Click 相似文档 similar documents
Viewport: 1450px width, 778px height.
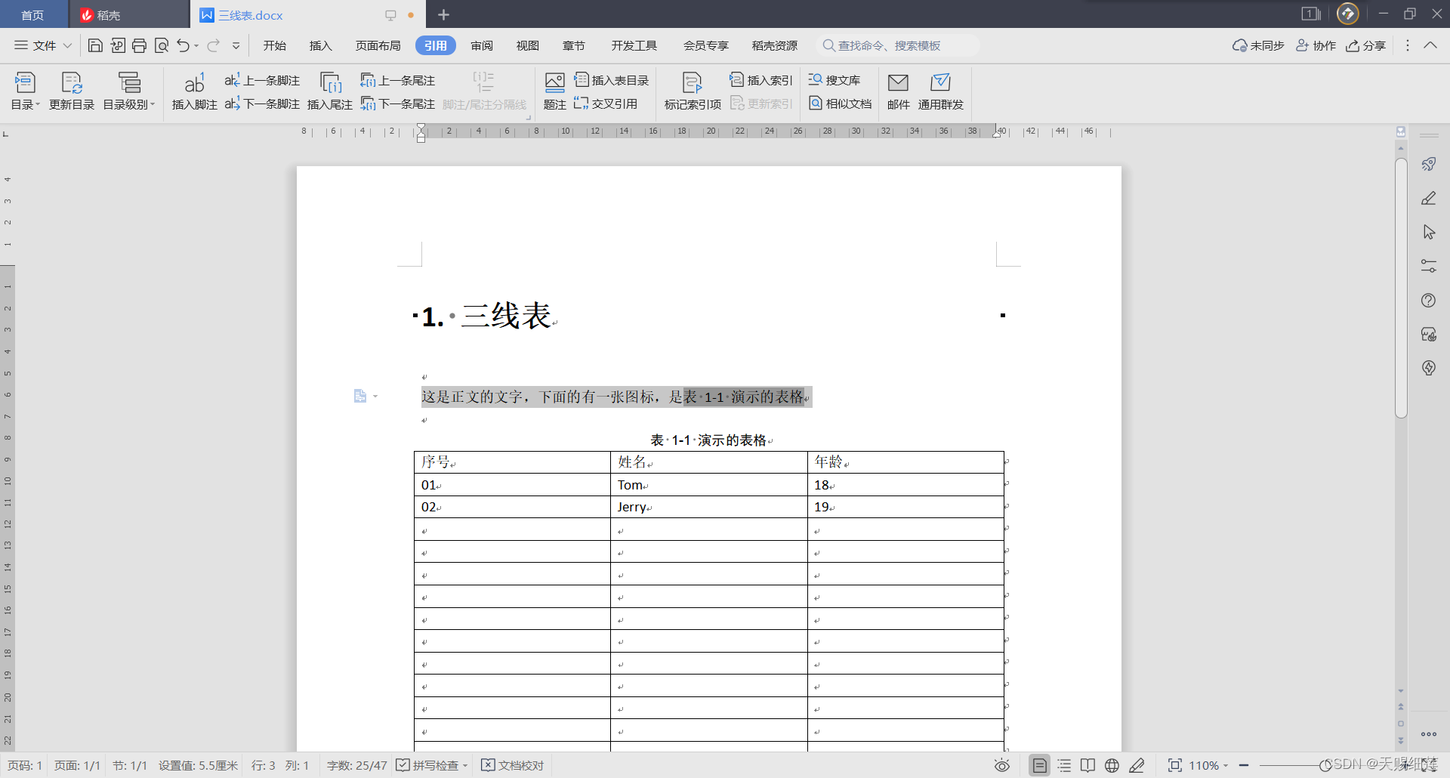[841, 103]
